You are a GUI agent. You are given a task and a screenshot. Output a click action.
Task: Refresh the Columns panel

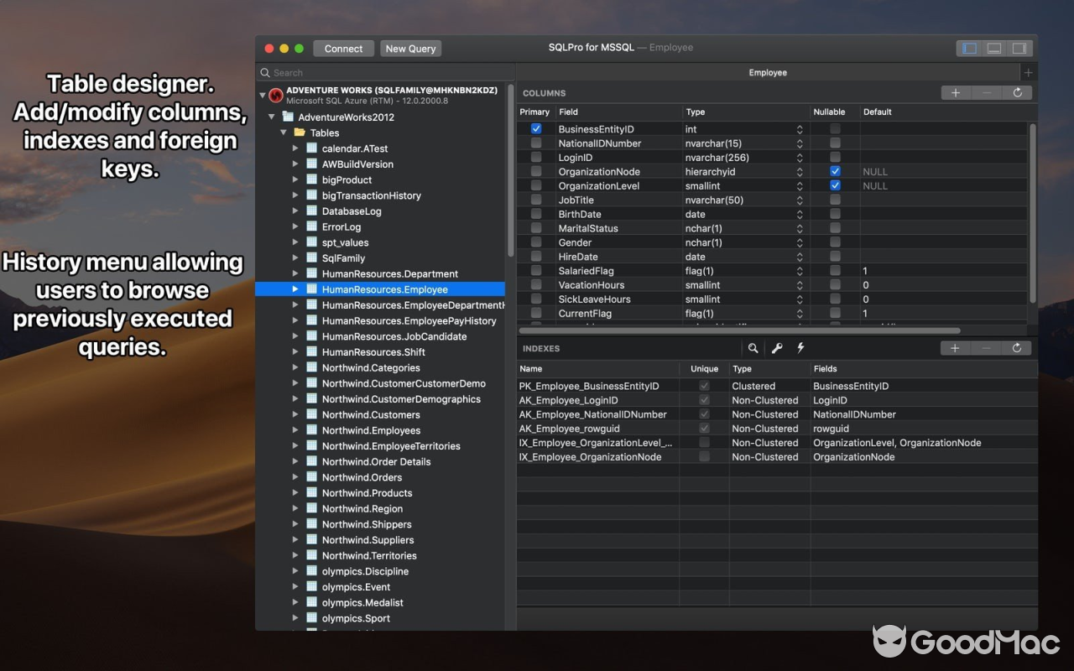coord(1018,92)
